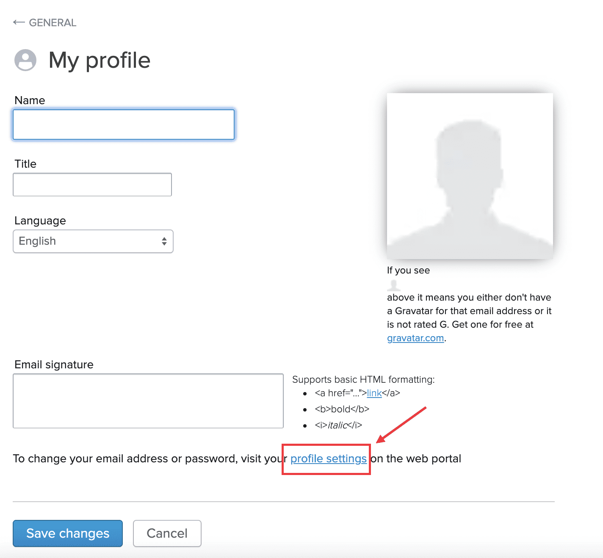Click the back arrow beside GENERAL

19,22
